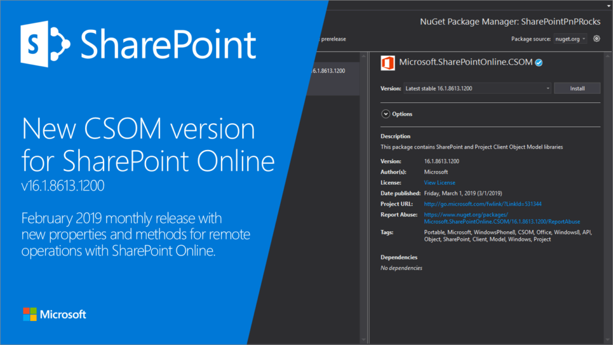Expand the Options section

pyautogui.click(x=402, y=114)
